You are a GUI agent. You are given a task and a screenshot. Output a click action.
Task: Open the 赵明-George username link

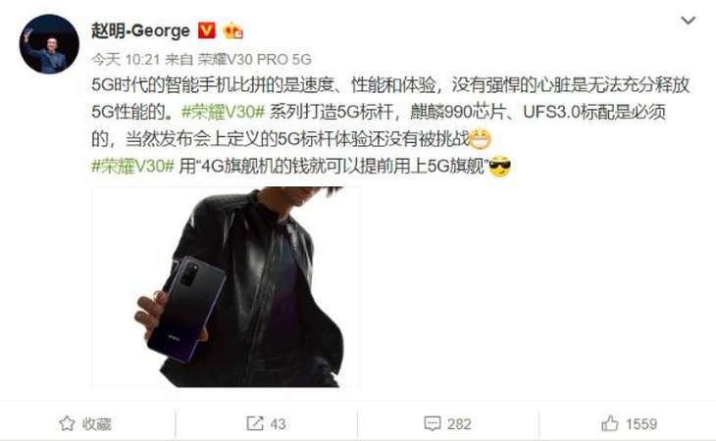[x=140, y=31]
